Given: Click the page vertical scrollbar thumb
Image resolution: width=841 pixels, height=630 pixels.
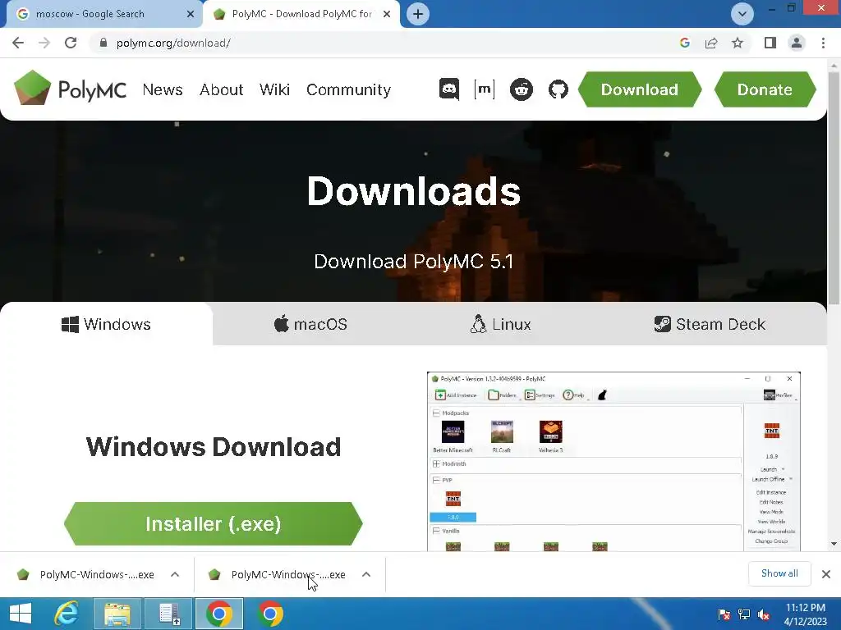Looking at the screenshot, I should (834, 188).
